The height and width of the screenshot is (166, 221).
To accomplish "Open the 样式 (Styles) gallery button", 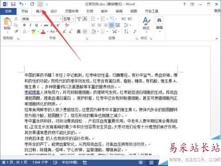I will click(x=146, y=25).
